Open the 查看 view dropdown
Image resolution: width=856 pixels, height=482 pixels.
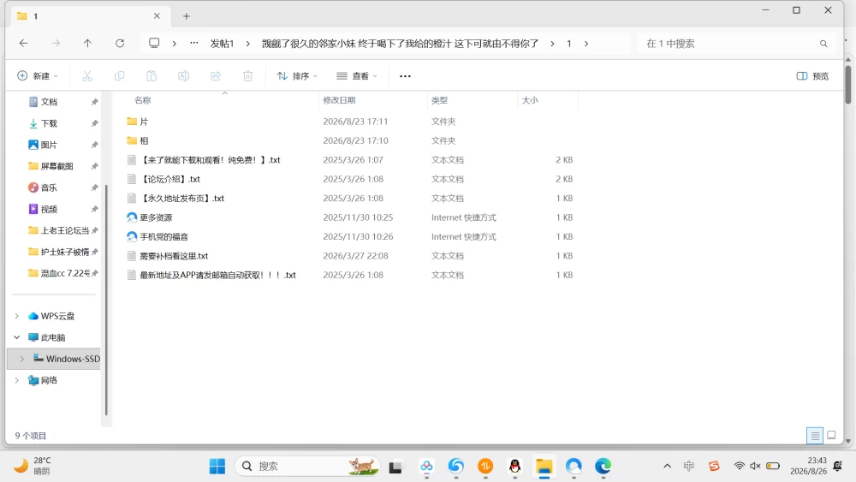[x=357, y=76]
